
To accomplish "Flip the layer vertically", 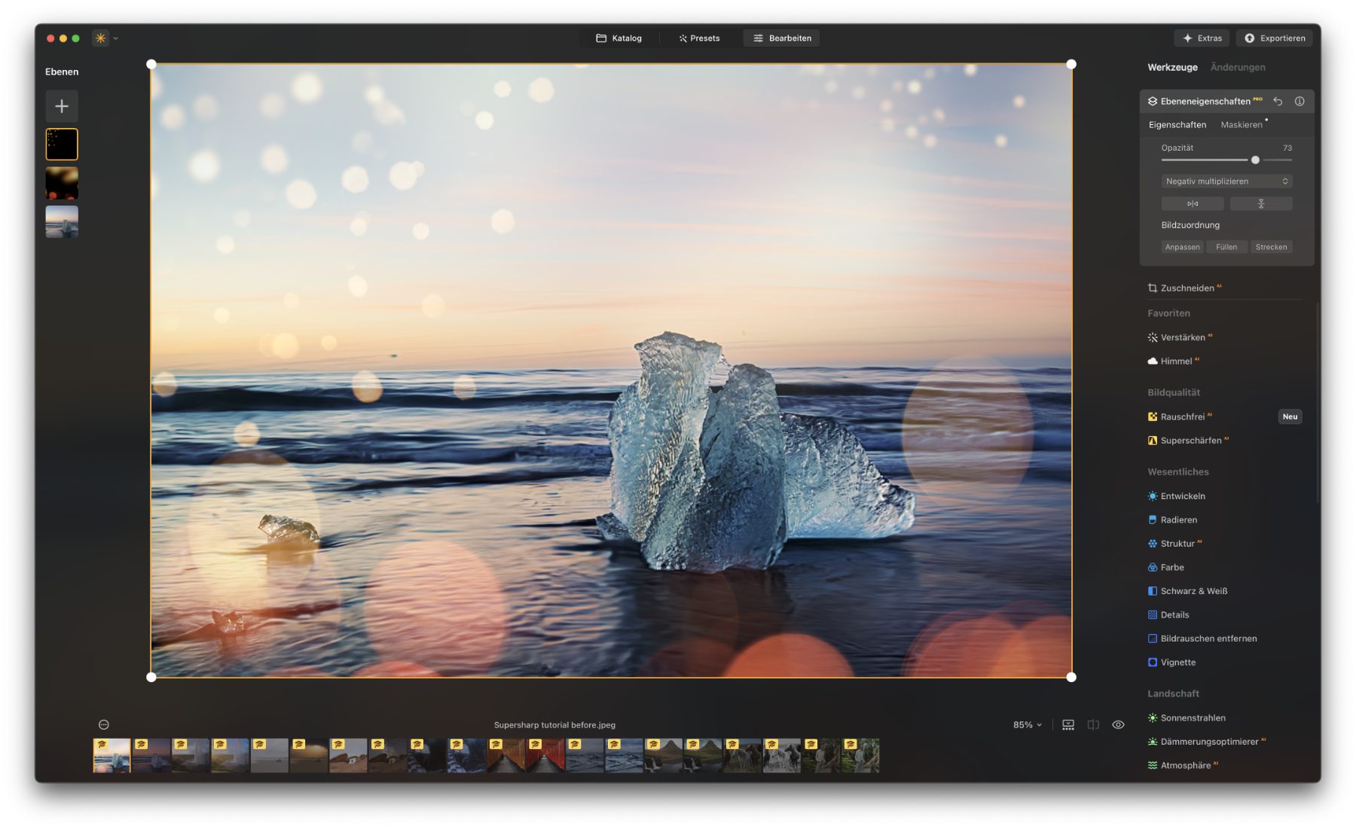I will (1260, 204).
